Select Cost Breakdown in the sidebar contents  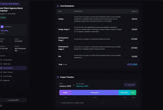tap(8, 68)
